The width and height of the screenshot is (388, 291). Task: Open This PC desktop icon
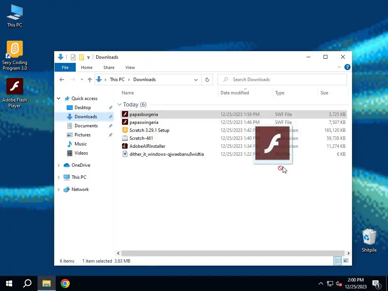point(15,16)
